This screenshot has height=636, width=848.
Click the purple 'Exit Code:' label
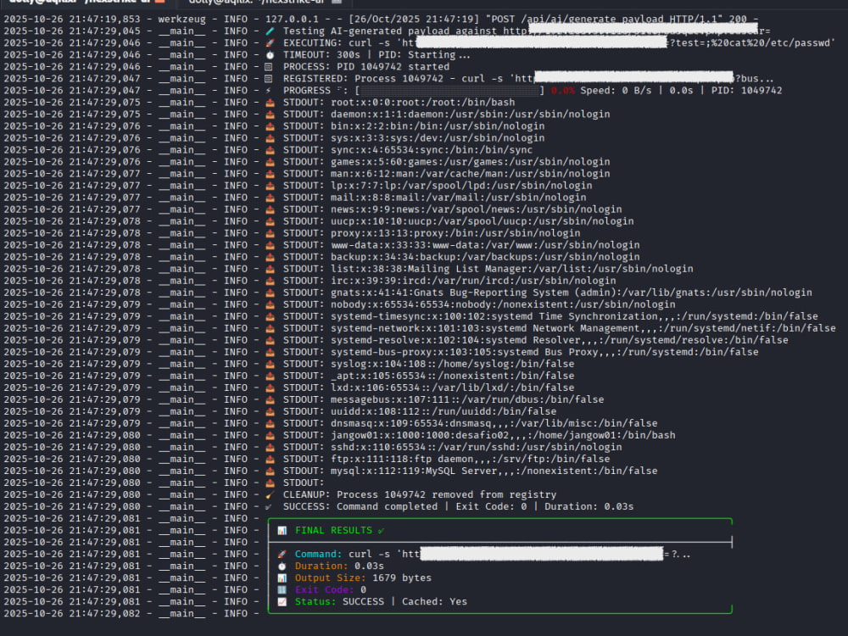325,590
